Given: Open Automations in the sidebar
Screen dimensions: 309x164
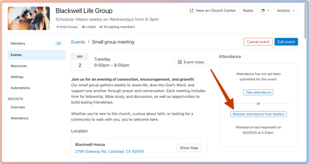Looking at the screenshot, I should 20,88.
